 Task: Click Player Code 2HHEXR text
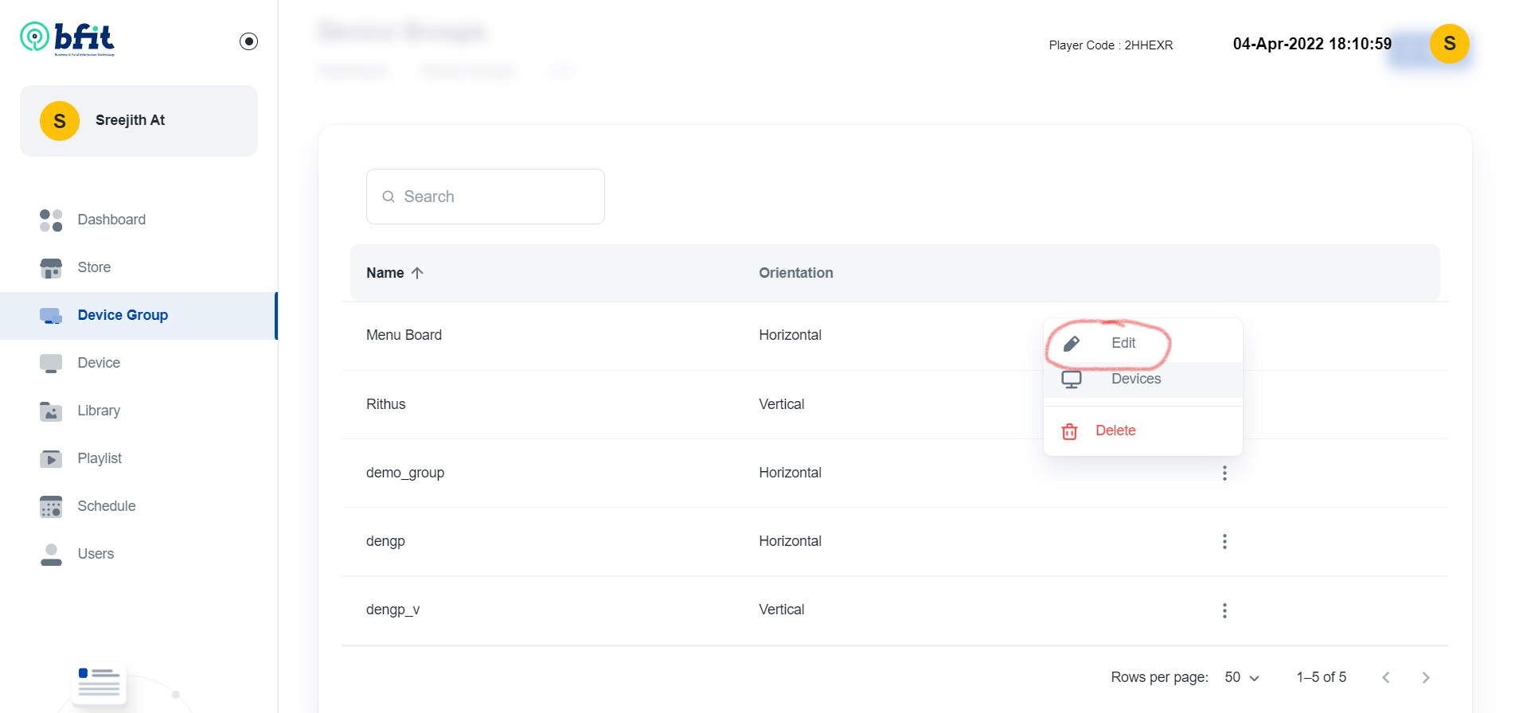click(x=1111, y=45)
